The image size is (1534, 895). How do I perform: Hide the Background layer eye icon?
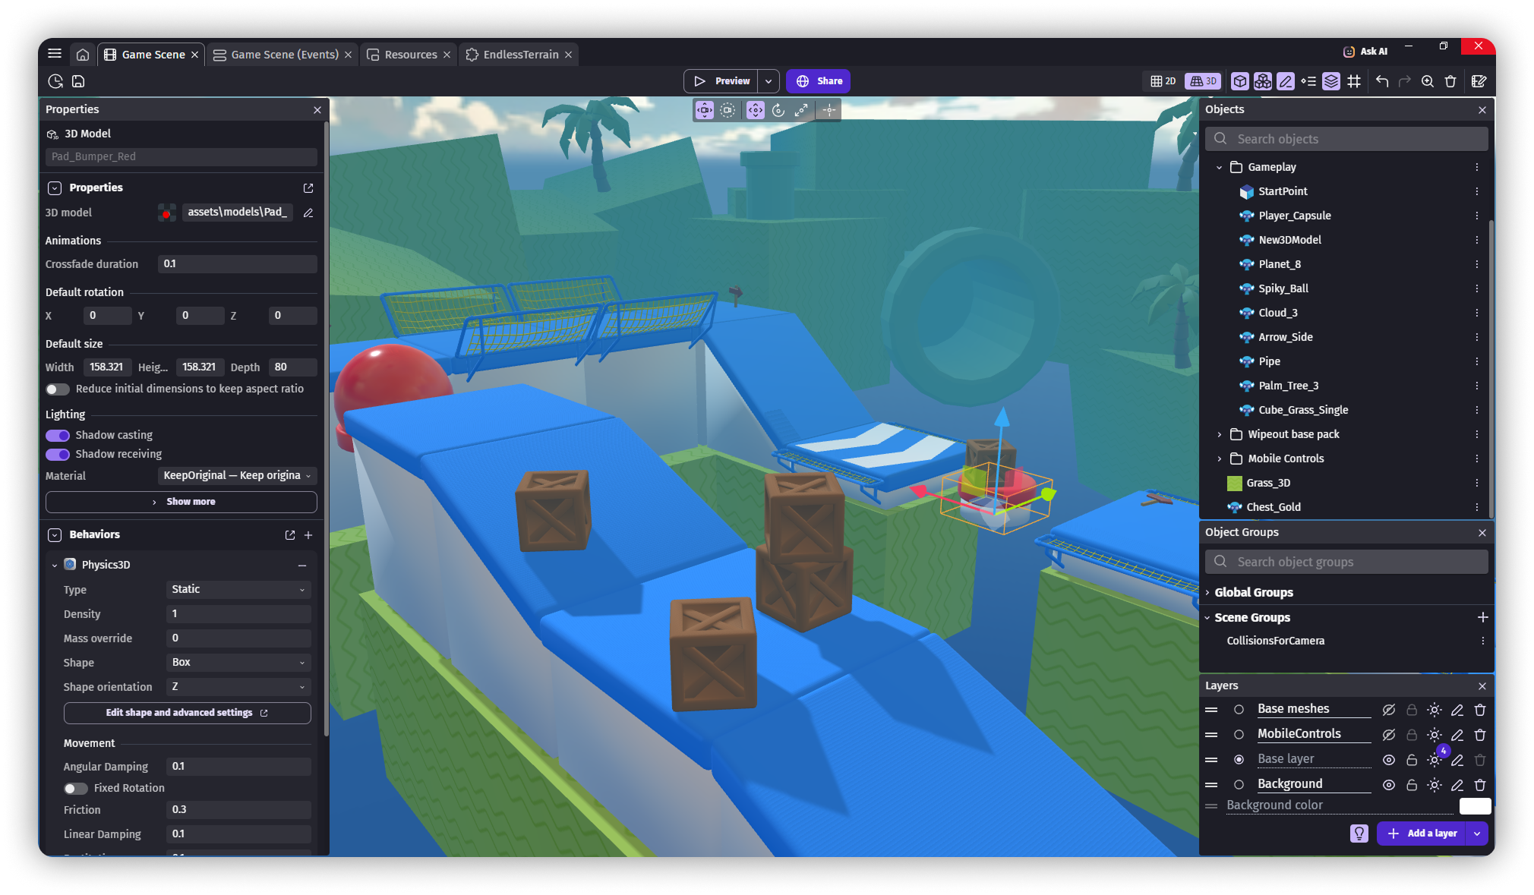pos(1388,785)
